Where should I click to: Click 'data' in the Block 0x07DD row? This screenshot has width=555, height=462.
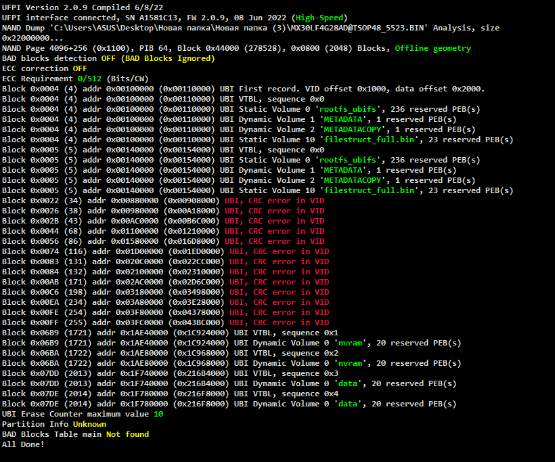348,383
